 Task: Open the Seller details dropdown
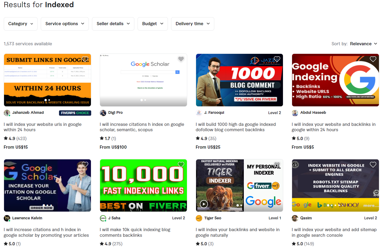point(113,24)
